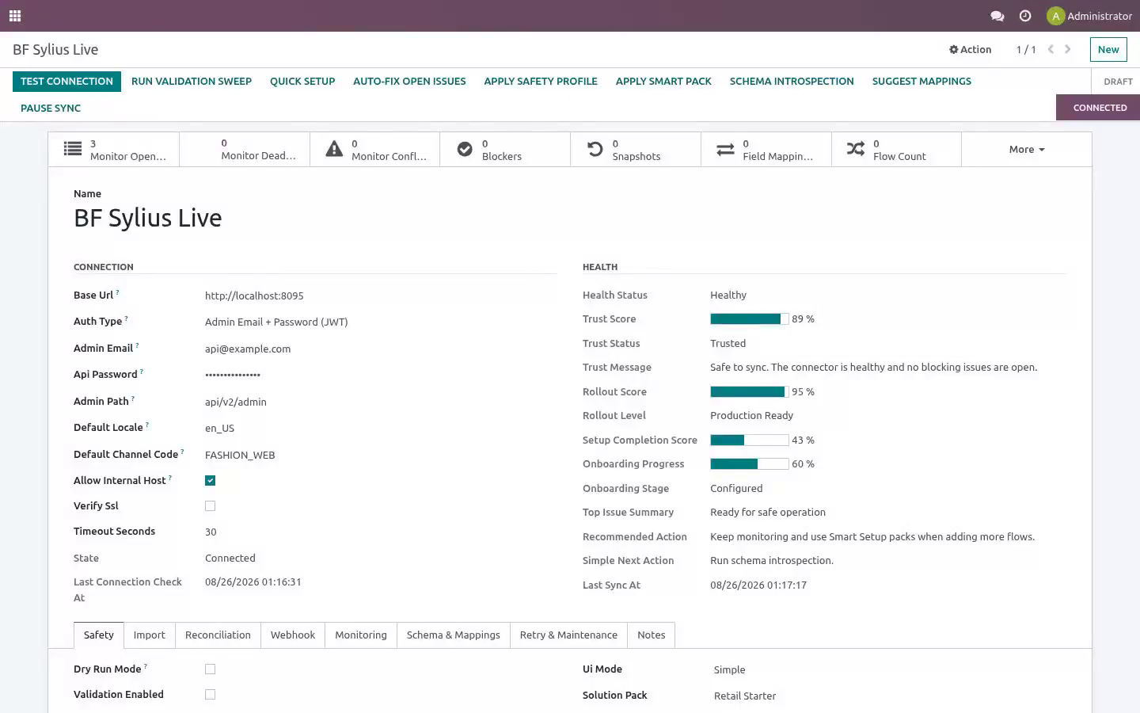Click the Field Mappings exchange arrows icon
1140x713 pixels.
coord(725,149)
